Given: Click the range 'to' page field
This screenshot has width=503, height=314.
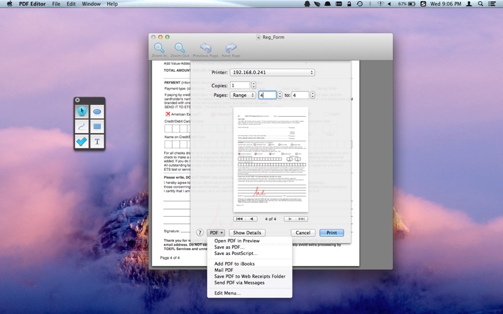Looking at the screenshot, I should pos(301,95).
